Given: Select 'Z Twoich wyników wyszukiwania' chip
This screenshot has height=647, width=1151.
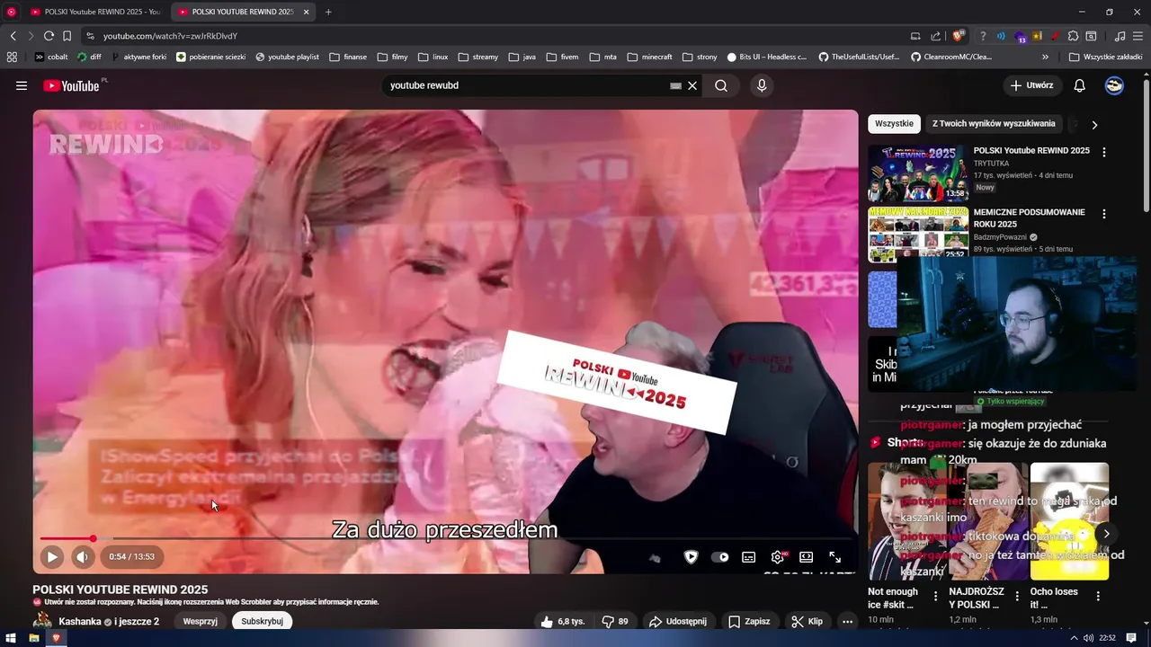Looking at the screenshot, I should pyautogui.click(x=994, y=124).
